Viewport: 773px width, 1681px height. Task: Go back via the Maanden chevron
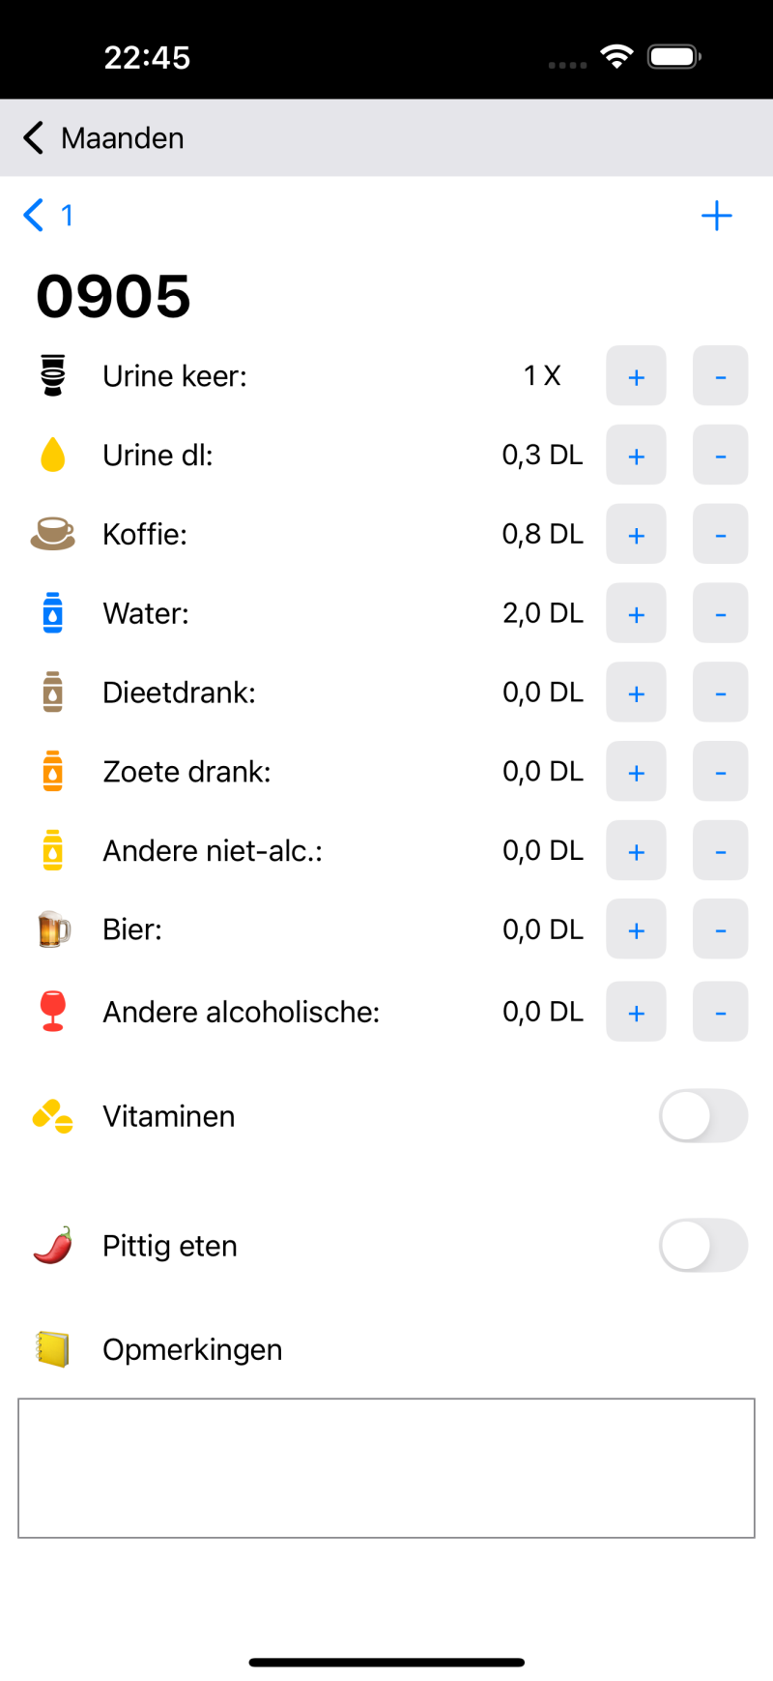[x=34, y=138]
